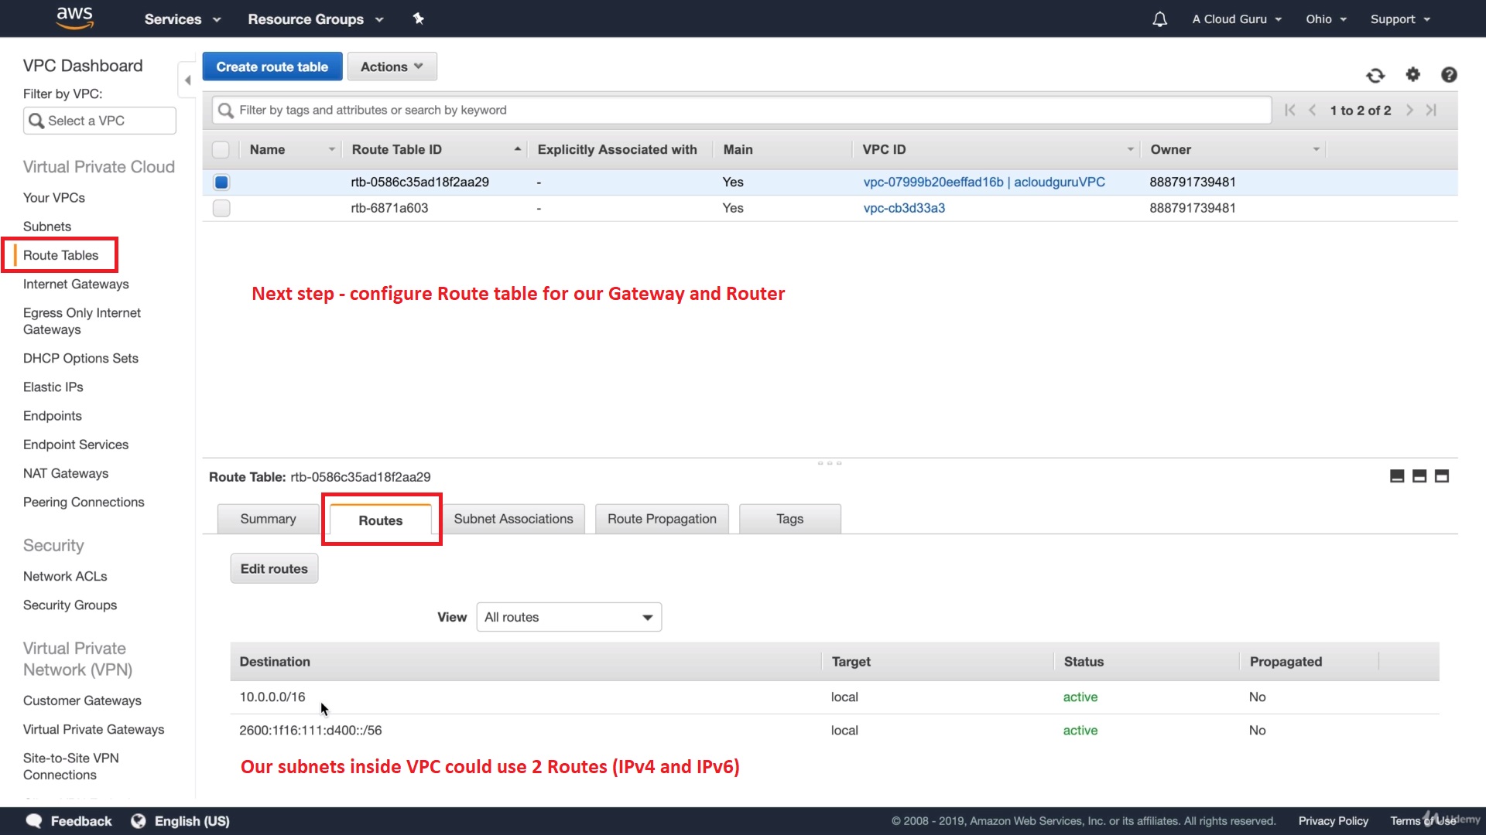The image size is (1486, 835).
Task: Go to the next page arrow
Action: pos(1409,110)
